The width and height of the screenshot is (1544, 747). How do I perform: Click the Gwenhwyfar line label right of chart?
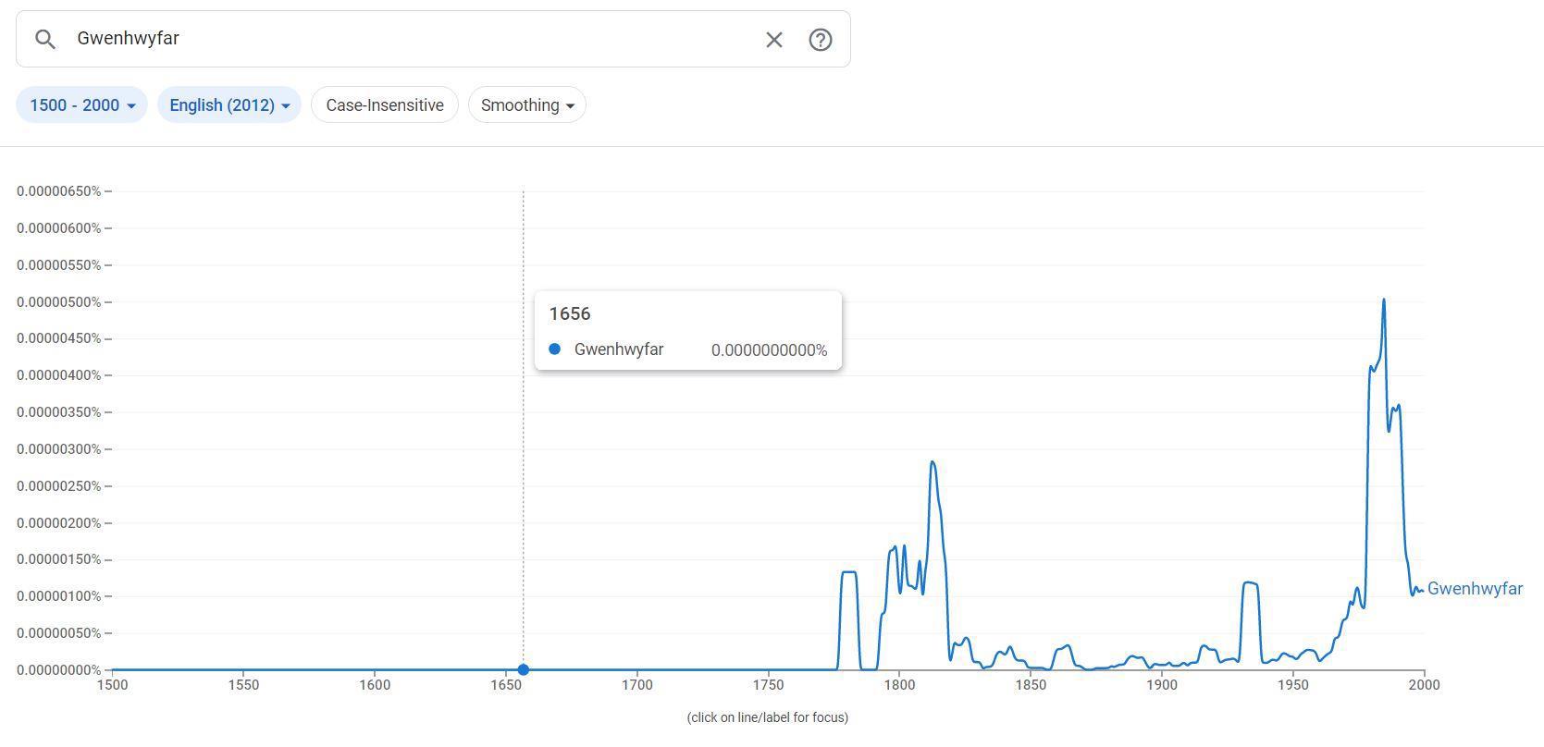coord(1474,589)
